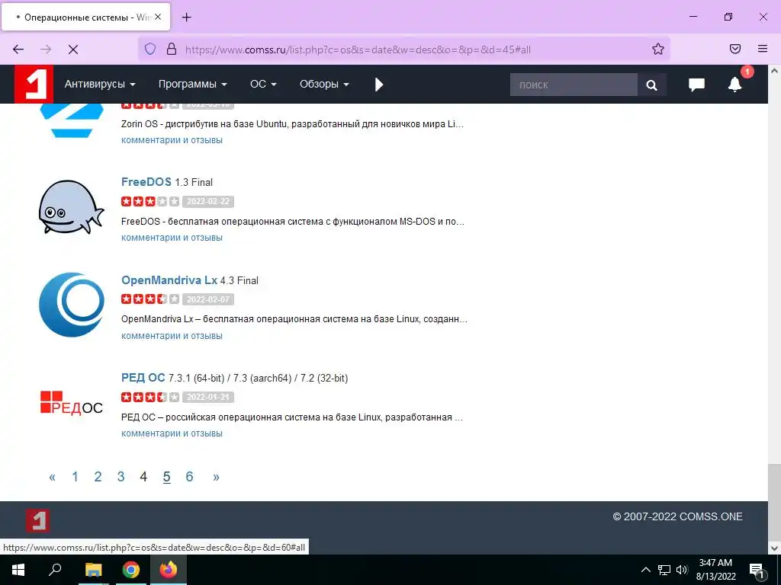Expand the Обзоры menu

coord(323,84)
